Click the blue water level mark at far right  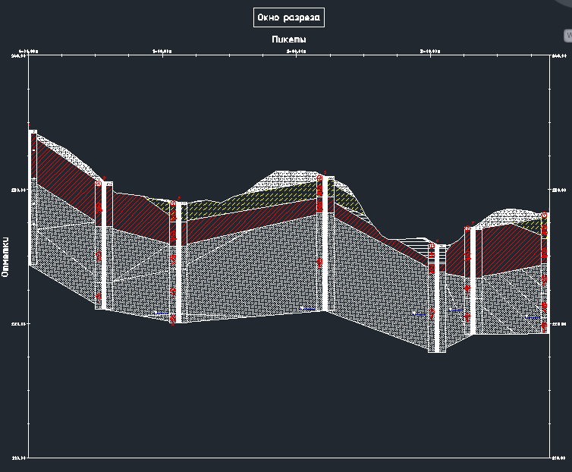[x=533, y=316]
